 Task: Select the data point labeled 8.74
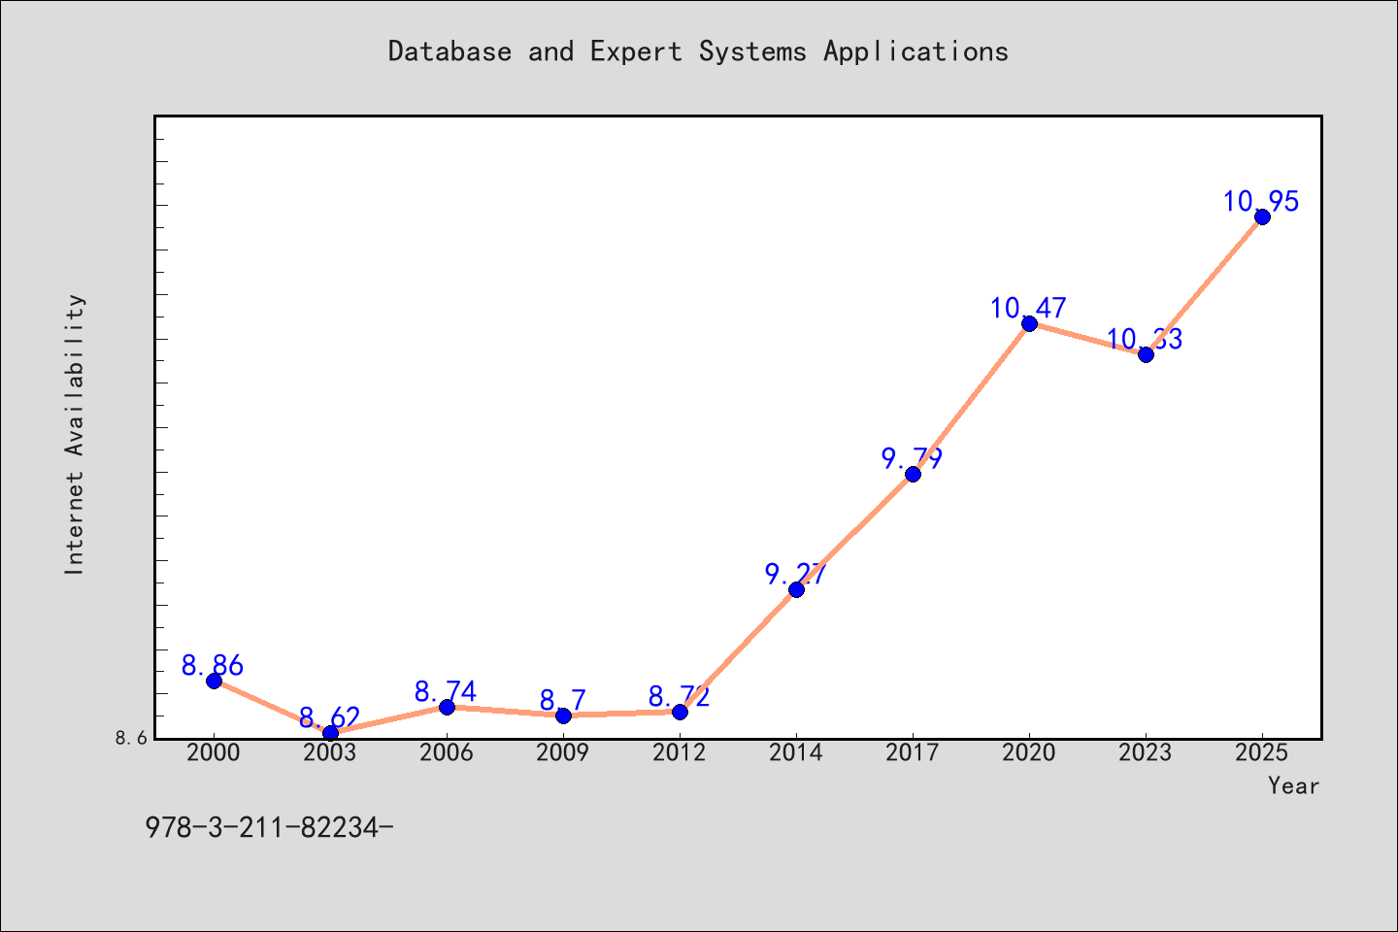[x=447, y=707]
